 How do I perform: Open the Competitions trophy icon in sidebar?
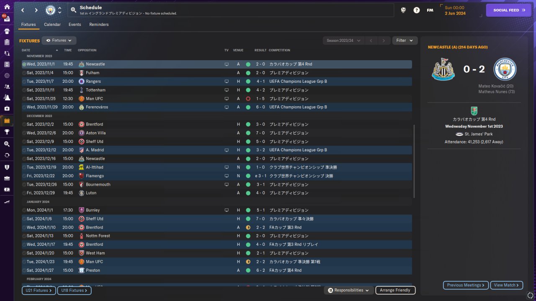(x=7, y=132)
